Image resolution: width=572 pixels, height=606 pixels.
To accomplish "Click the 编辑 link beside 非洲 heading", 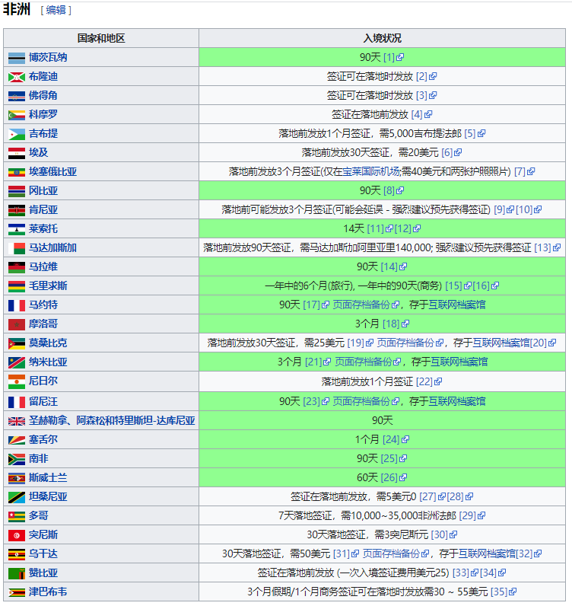I will pos(56,10).
